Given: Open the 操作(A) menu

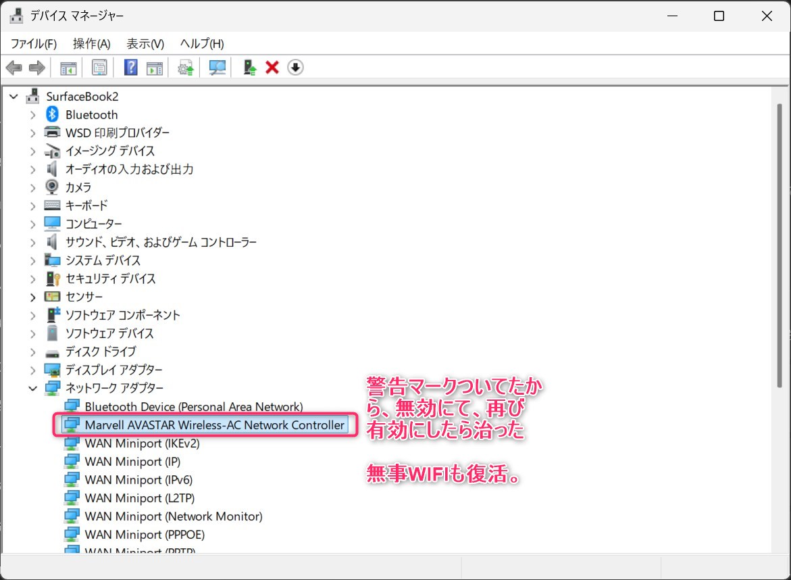Looking at the screenshot, I should (91, 44).
